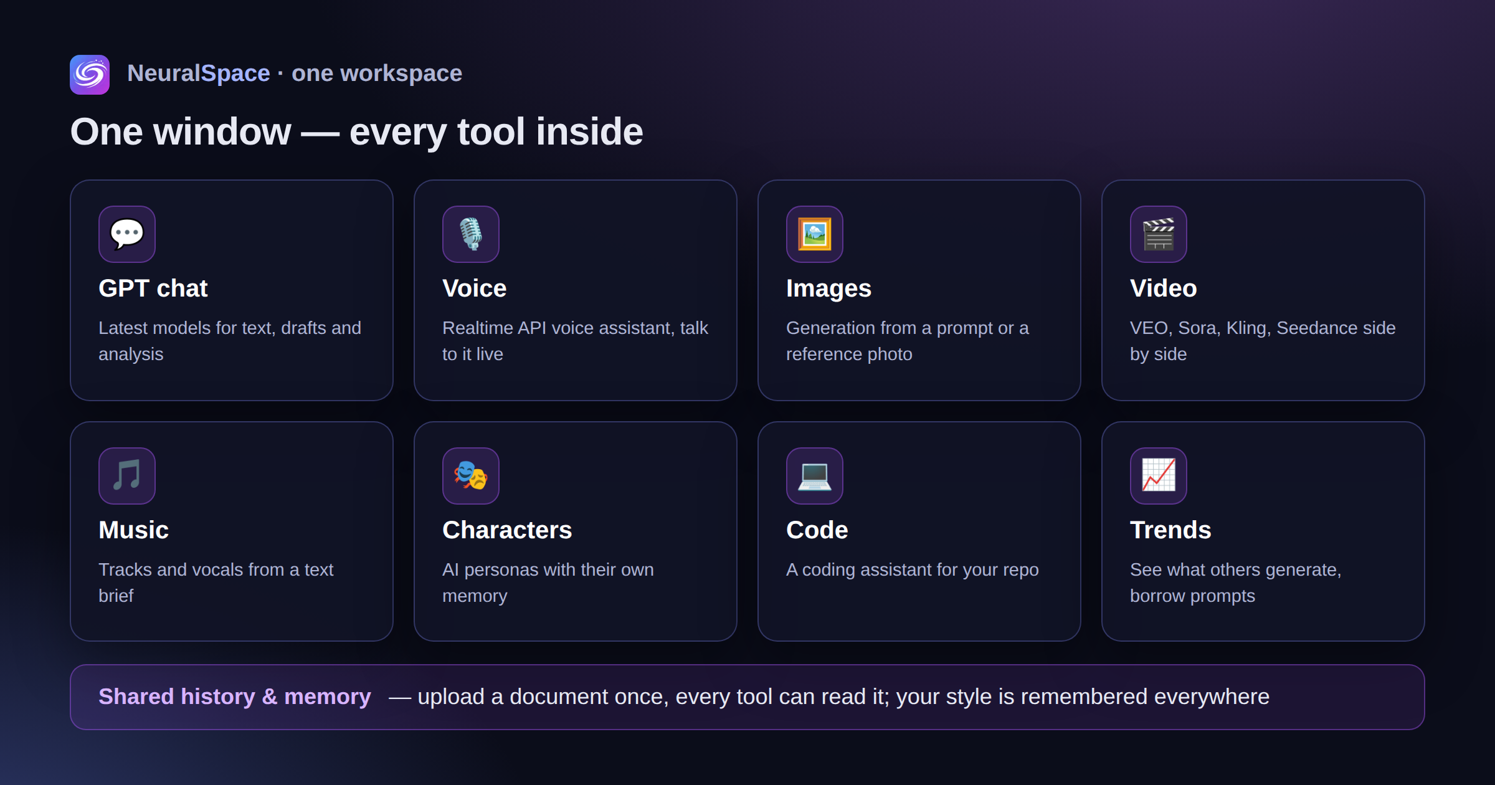The height and width of the screenshot is (785, 1495).
Task: Click the 'NeuralSpace · one workspace' header text
Action: (x=295, y=74)
